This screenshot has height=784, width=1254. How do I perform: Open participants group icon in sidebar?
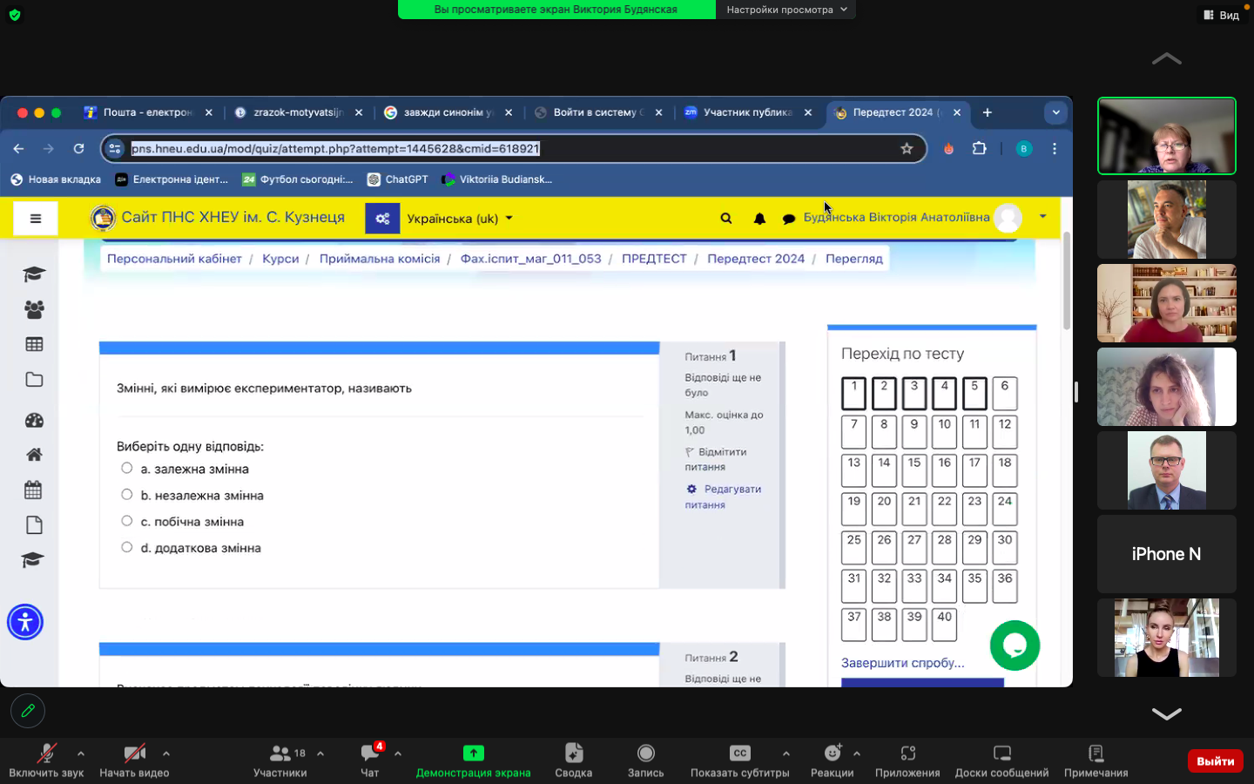[34, 309]
